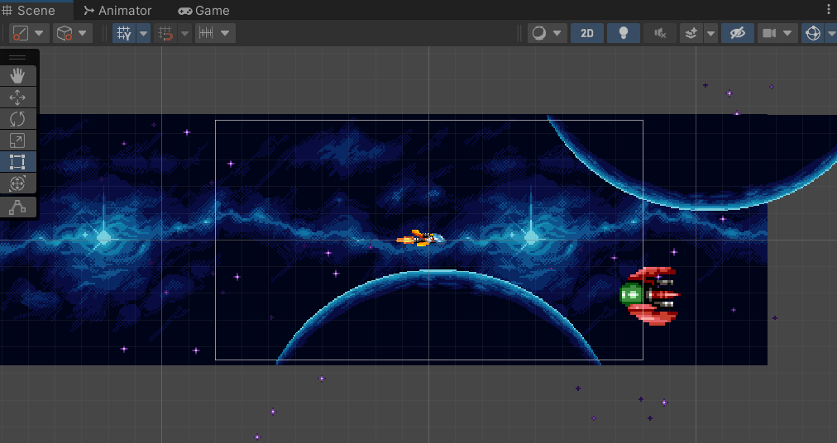Viewport: 837px width, 443px height.
Task: Open the grid snapping dropdown arrow
Action: tap(184, 33)
